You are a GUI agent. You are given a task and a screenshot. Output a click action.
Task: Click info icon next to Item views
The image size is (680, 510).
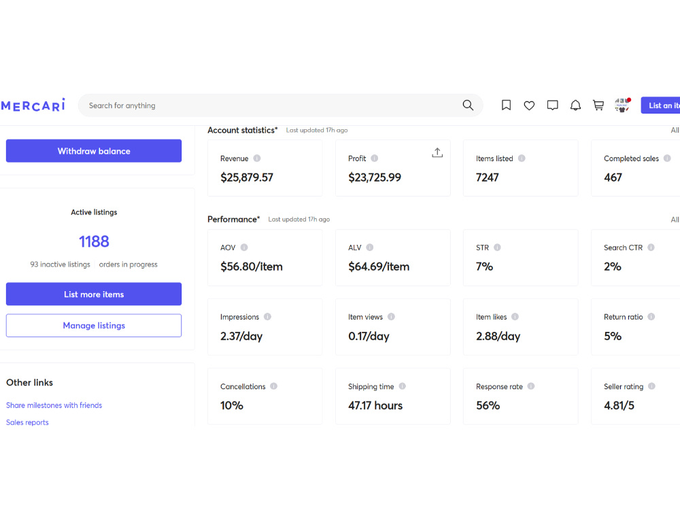point(391,317)
